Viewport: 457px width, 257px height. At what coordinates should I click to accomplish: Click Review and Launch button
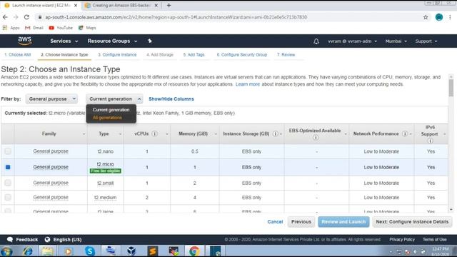(343, 222)
